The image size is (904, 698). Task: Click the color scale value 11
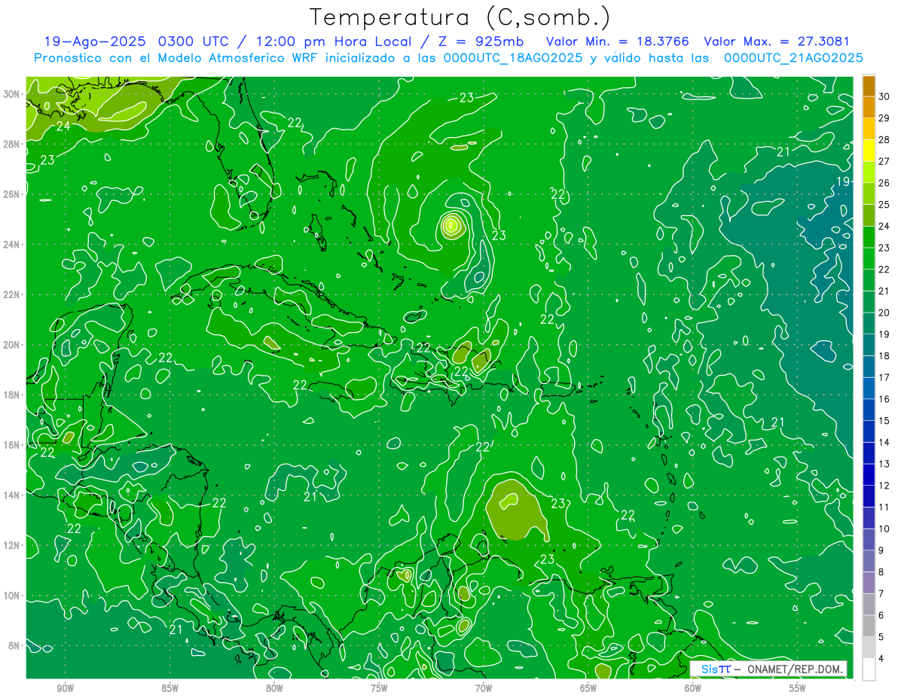[884, 507]
